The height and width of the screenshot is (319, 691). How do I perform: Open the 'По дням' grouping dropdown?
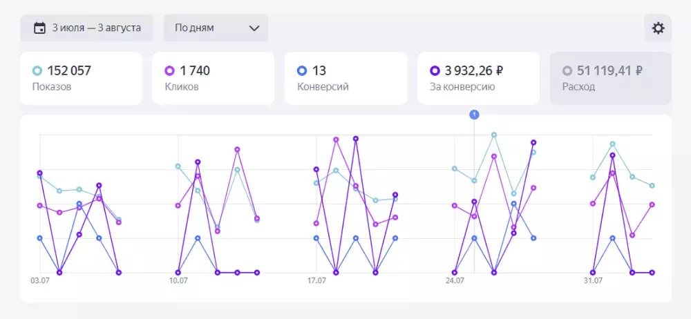216,28
